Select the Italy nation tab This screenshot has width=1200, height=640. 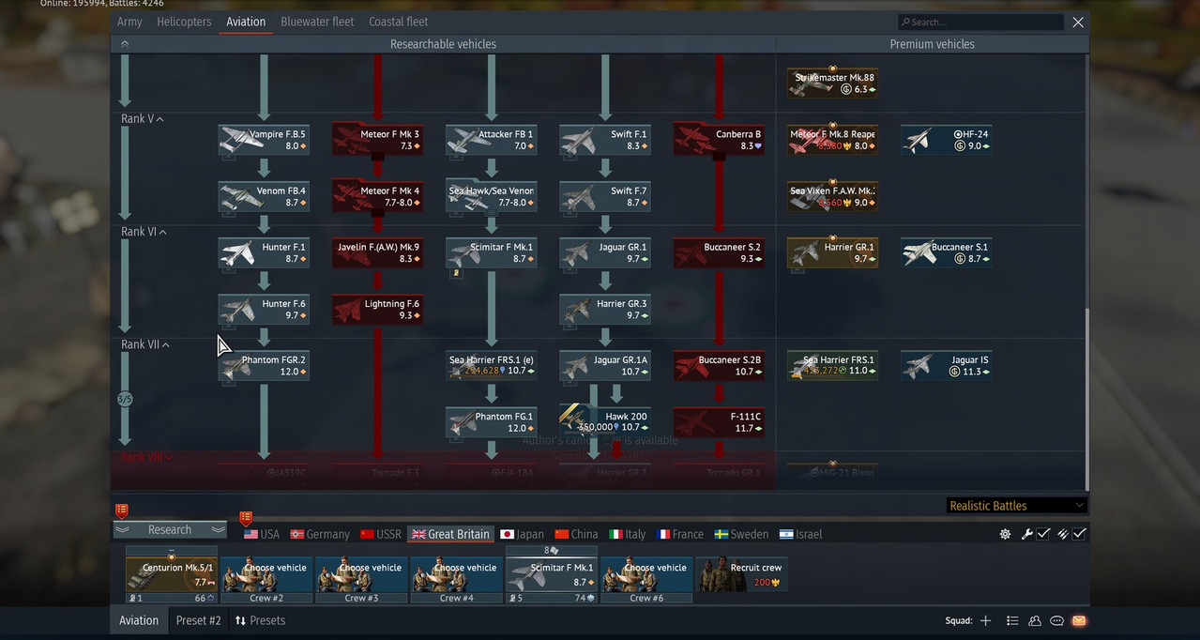628,534
